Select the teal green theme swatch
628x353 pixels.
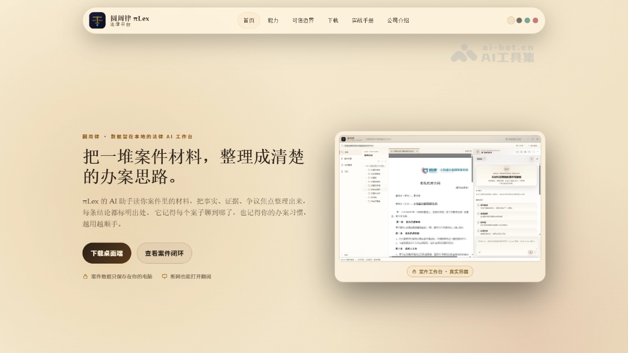527,20
